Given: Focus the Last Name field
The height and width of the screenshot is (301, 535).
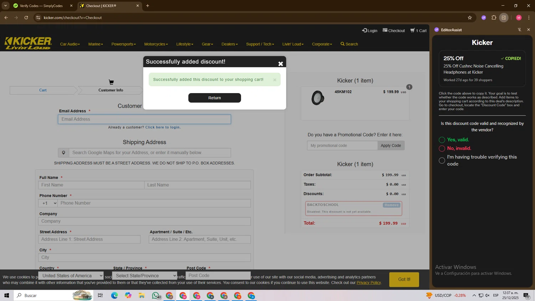Looking at the screenshot, I should [x=198, y=185].
